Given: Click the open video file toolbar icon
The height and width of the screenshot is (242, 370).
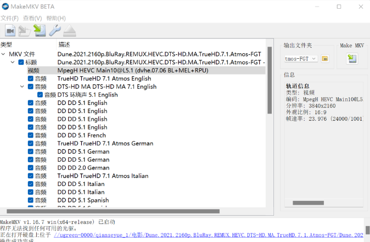Looking at the screenshot, I should pos(10,31).
